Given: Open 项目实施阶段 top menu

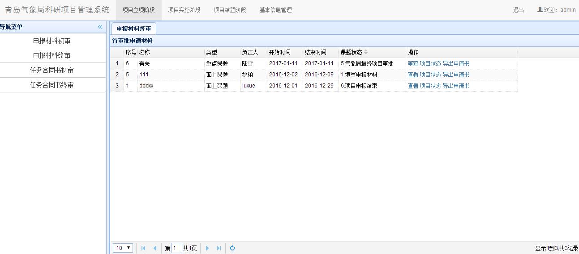Looking at the screenshot, I should click(184, 10).
